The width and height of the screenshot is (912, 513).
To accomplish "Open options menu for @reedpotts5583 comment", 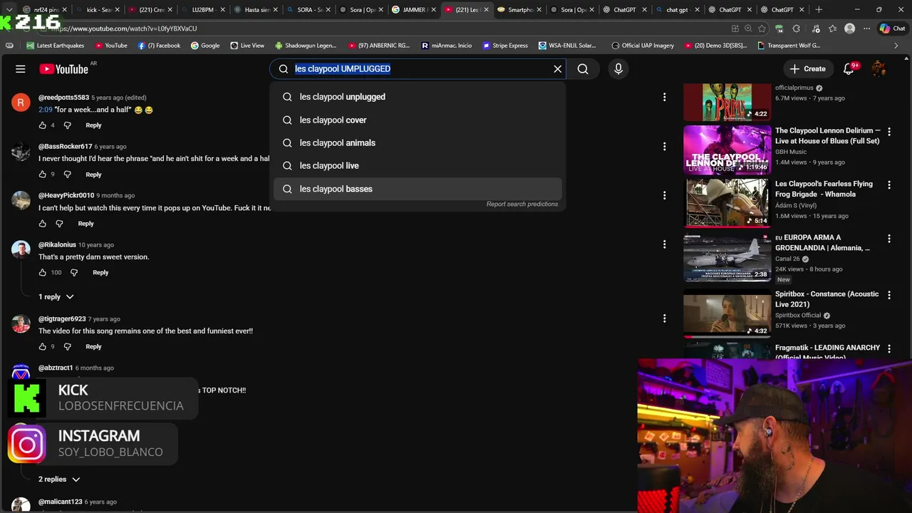I will coord(664,97).
